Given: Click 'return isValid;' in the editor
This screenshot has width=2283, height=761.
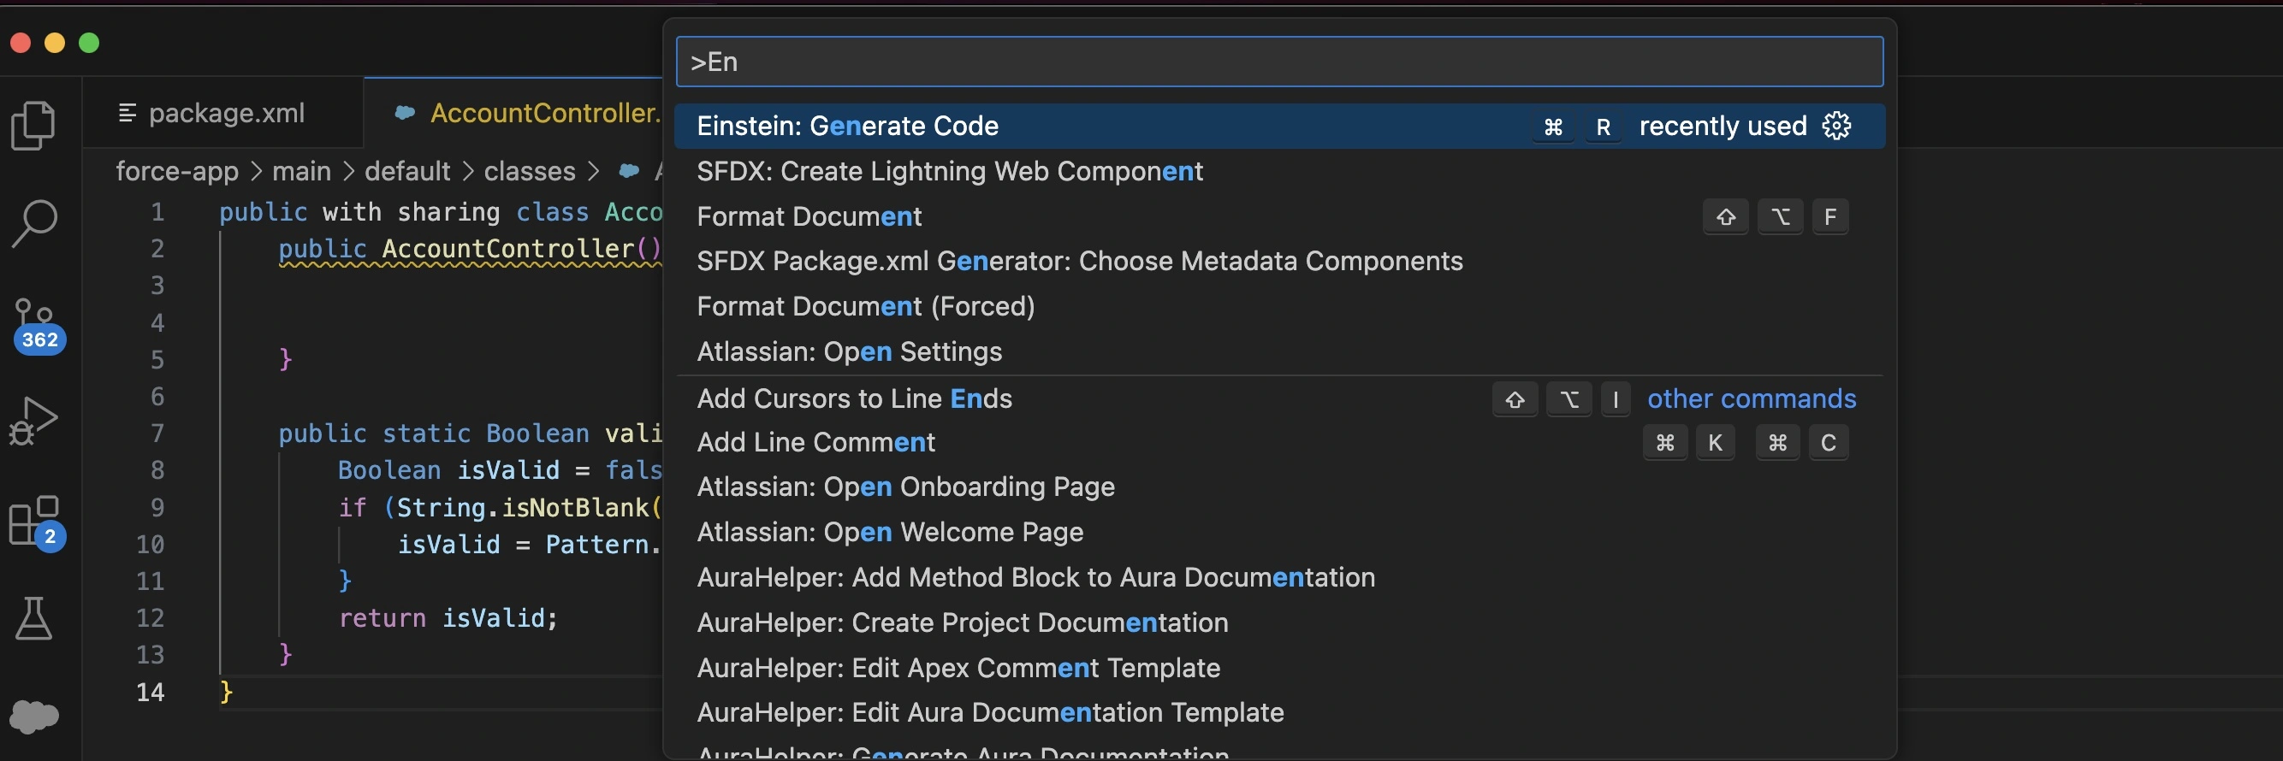Looking at the screenshot, I should click(448, 618).
